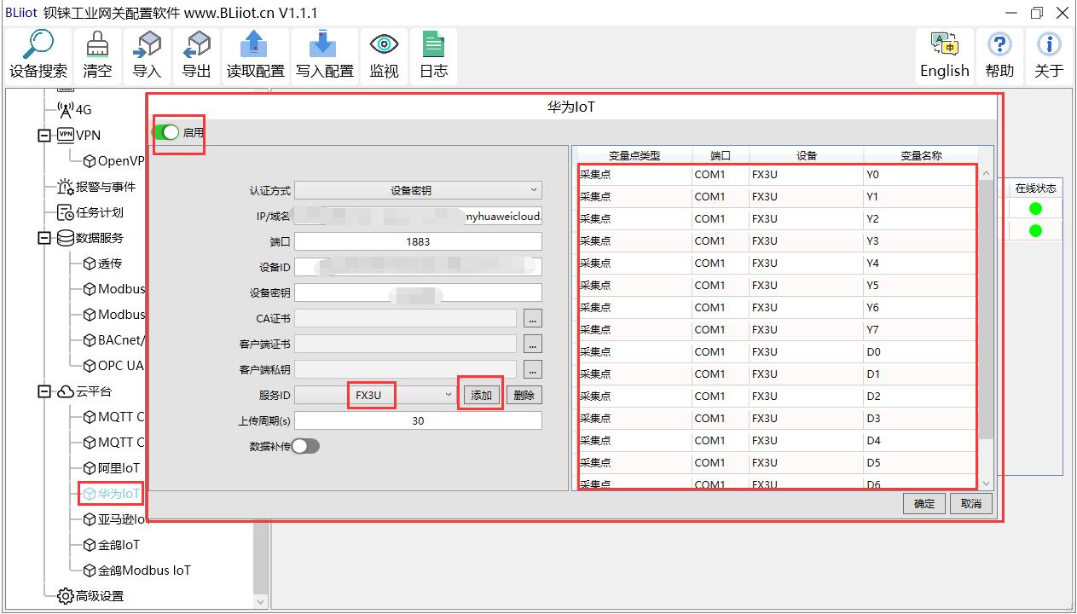Click the variable table scroll-down arrow
The width and height of the screenshot is (1077, 614).
987,484
